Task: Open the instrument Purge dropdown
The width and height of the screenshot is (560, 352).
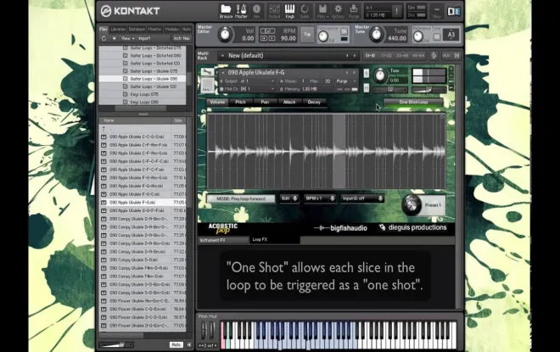Action: pyautogui.click(x=345, y=81)
